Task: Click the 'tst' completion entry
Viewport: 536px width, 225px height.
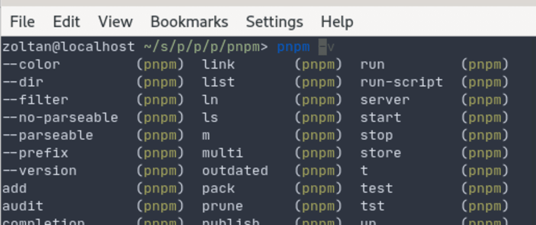Action: 373,206
